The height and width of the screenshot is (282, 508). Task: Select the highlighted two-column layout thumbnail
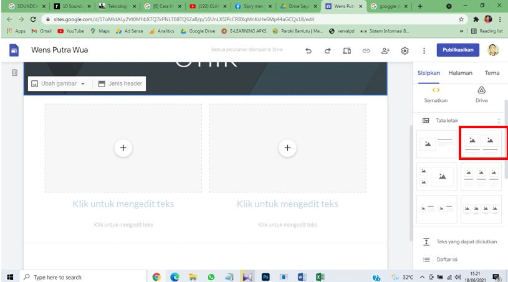pyautogui.click(x=482, y=143)
